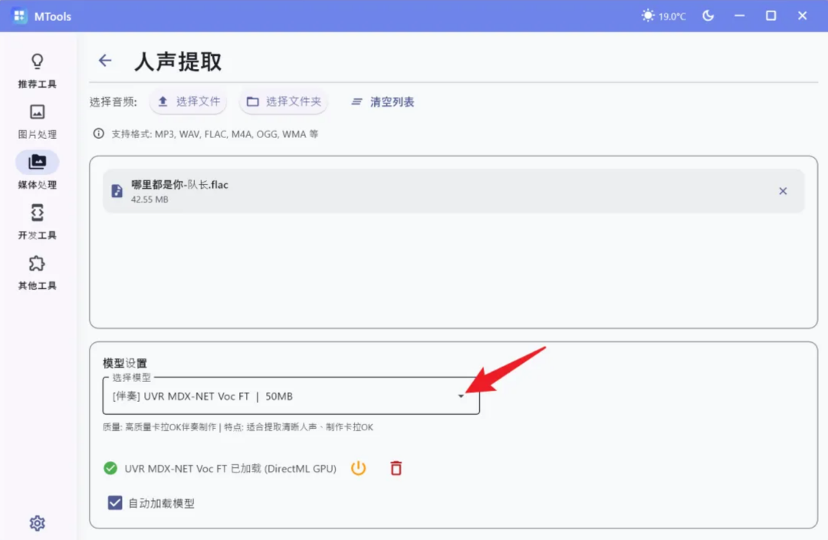Open settings via the gear icon
This screenshot has height=540, width=828.
37,523
